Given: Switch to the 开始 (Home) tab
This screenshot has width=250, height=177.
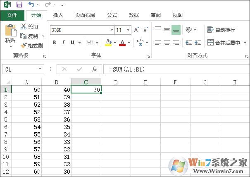Looking at the screenshot, I should (36, 15).
